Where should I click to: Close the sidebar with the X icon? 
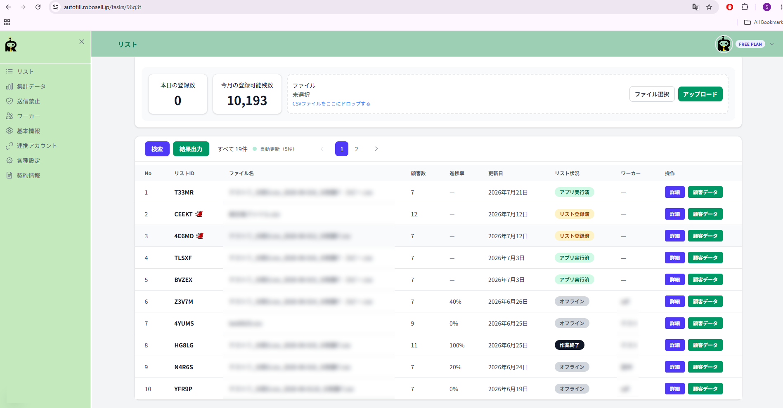point(82,42)
